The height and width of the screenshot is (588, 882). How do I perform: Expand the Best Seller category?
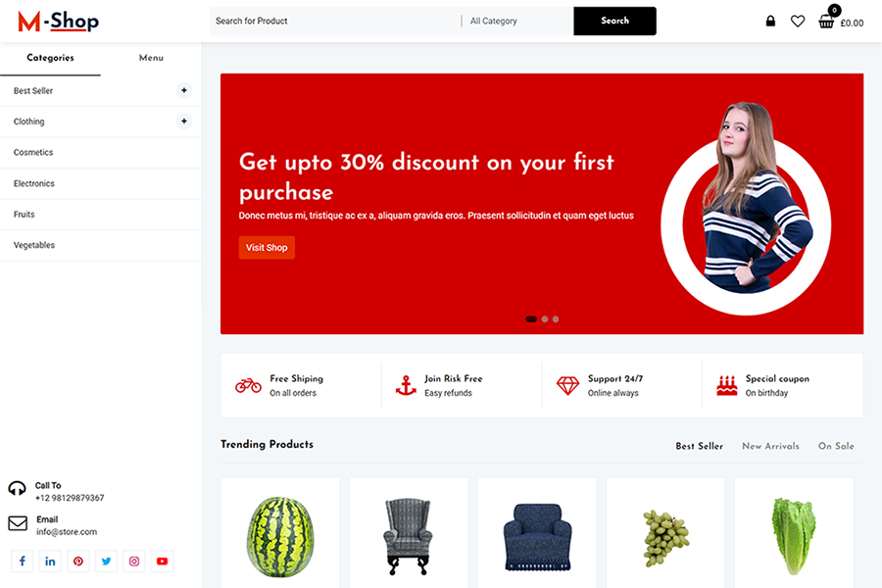184,90
